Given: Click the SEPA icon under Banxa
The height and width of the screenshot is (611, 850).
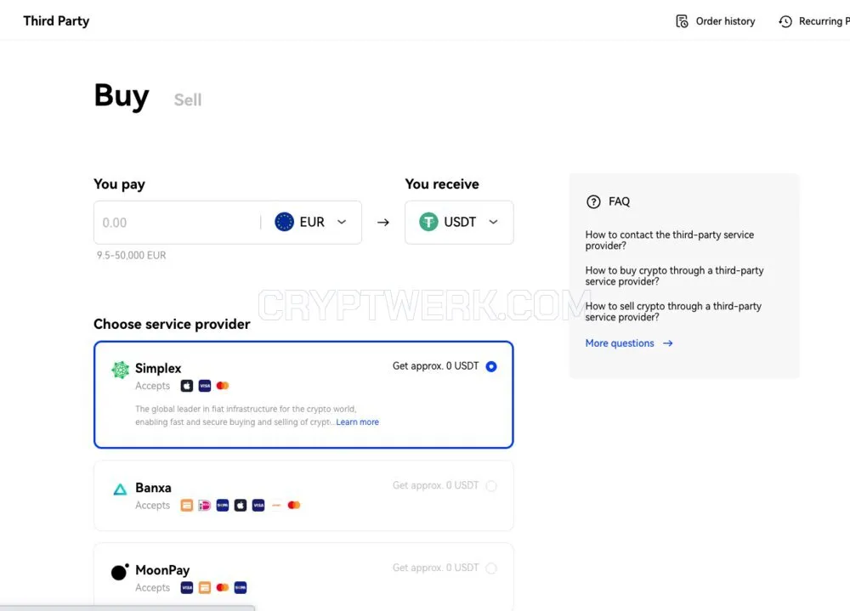Looking at the screenshot, I should click(222, 506).
